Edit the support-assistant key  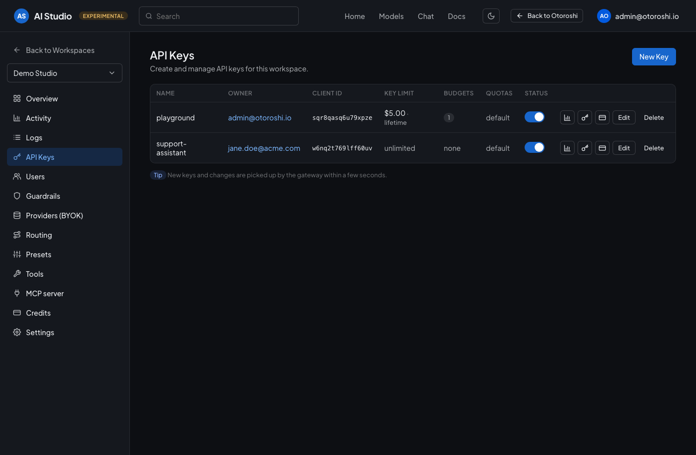(x=624, y=148)
